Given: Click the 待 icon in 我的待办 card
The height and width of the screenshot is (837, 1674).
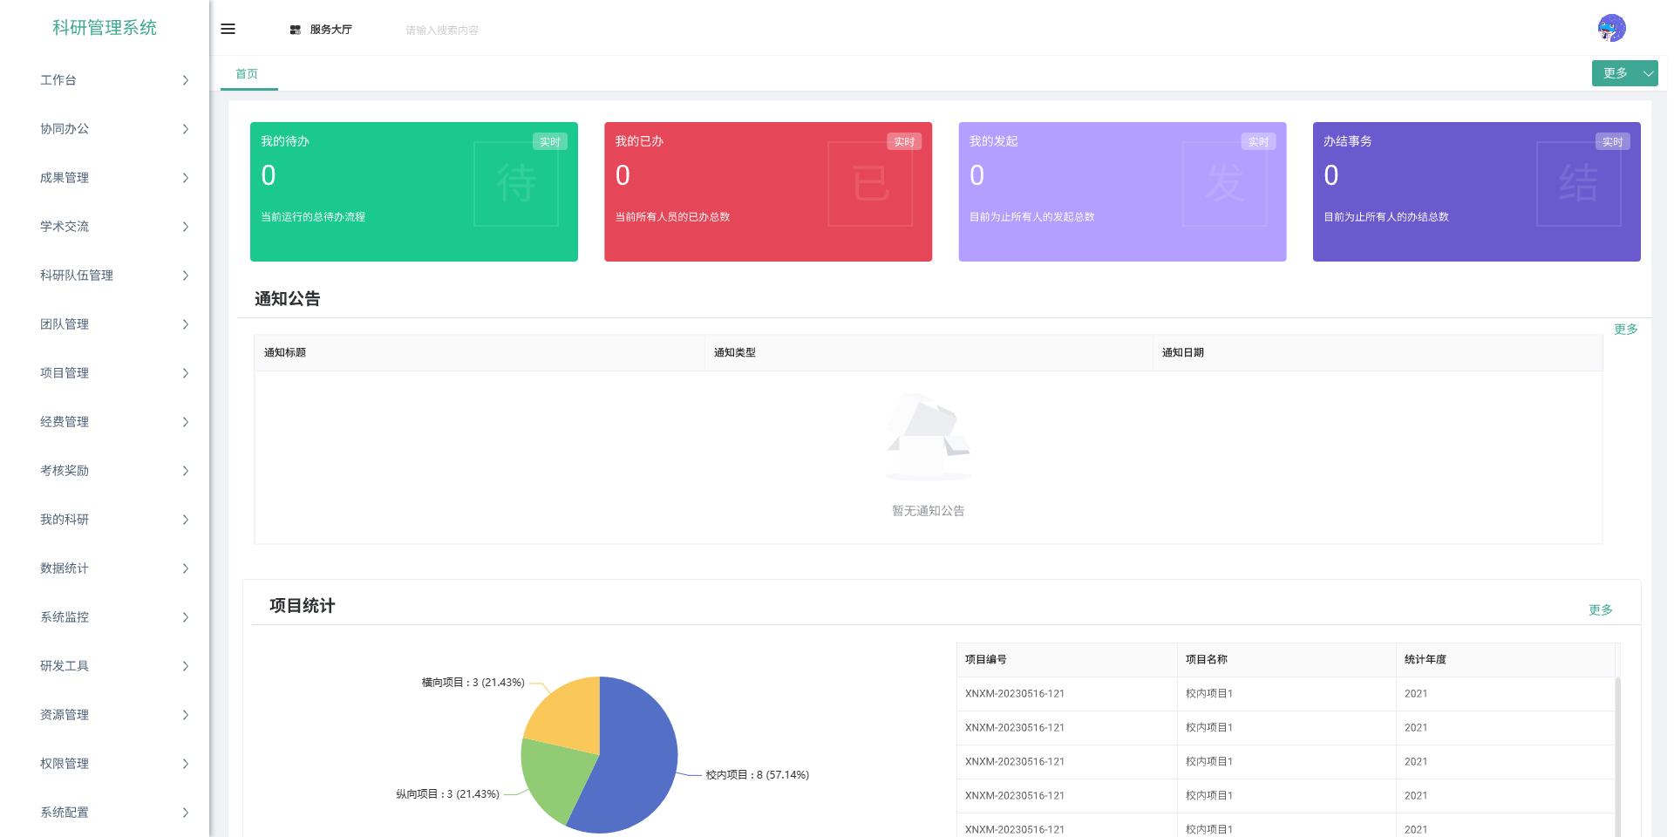Looking at the screenshot, I should (516, 184).
